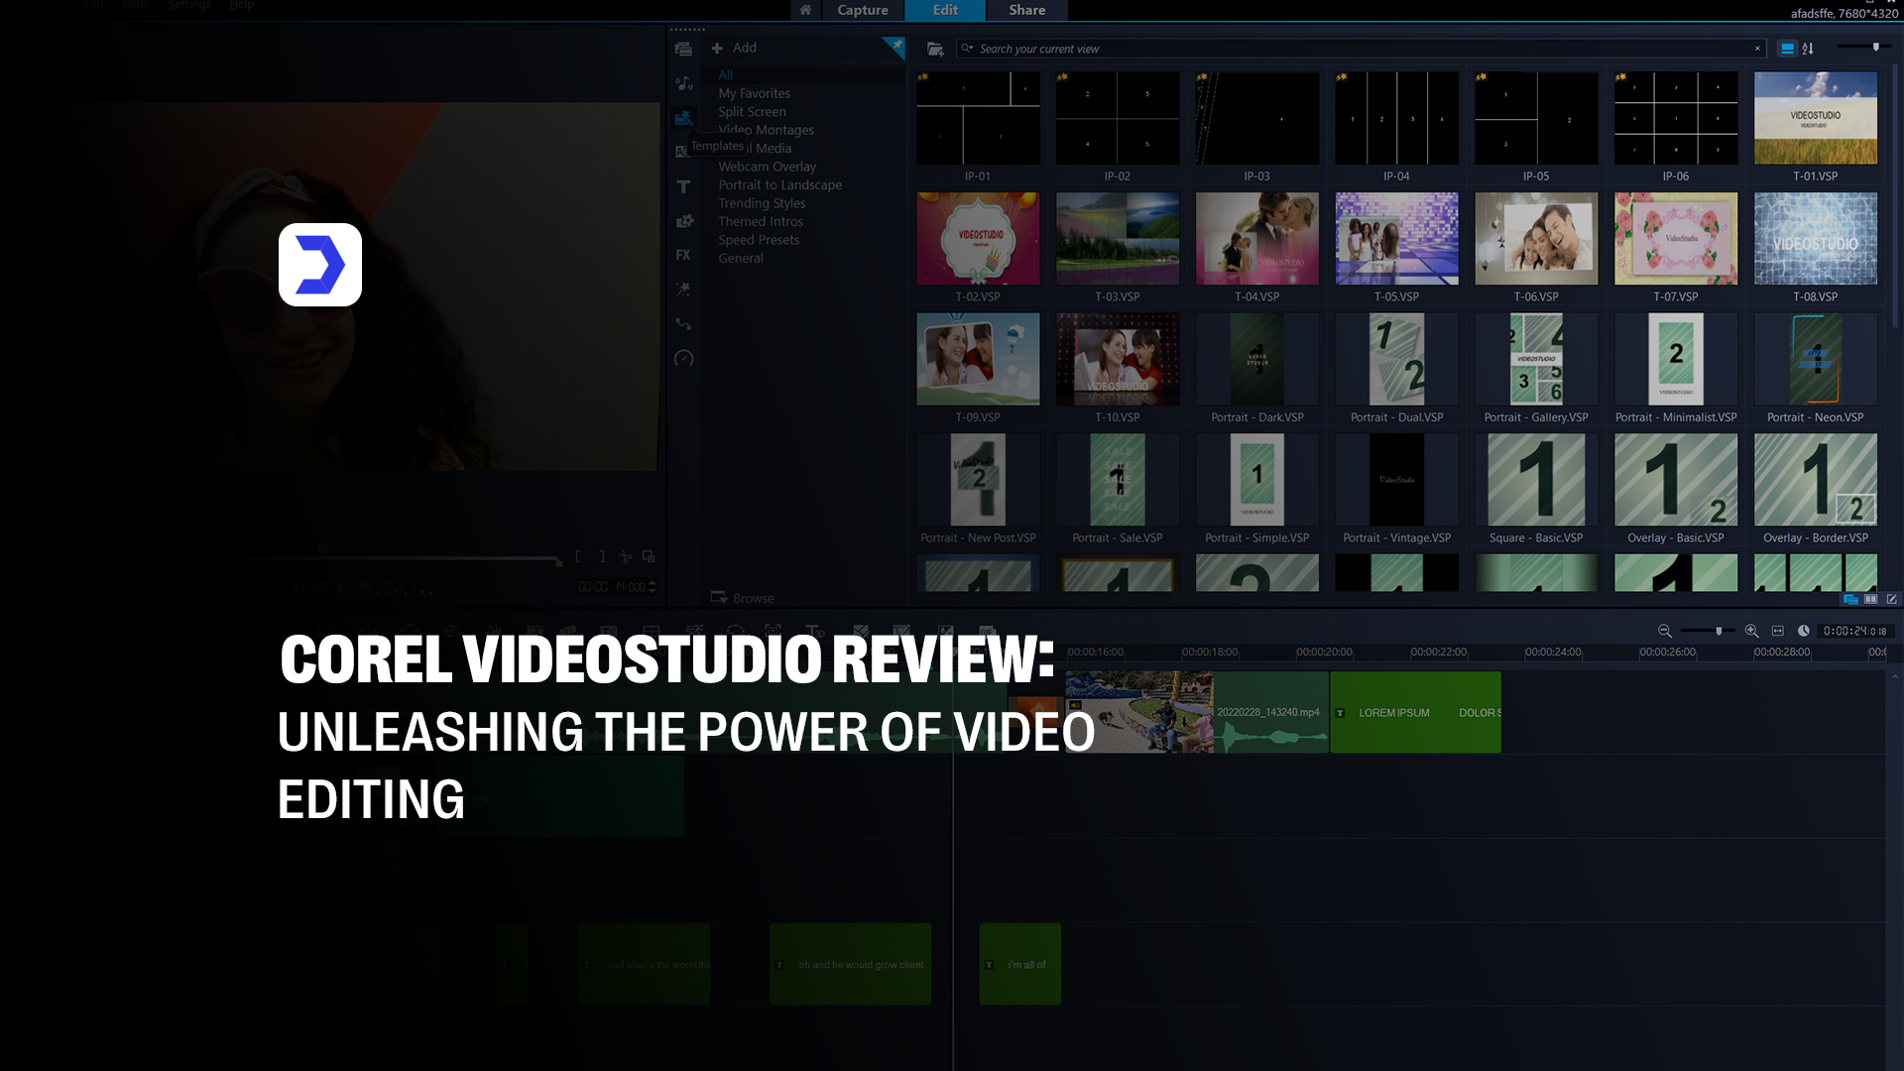
Task: Select the Split Screen category
Action: click(752, 112)
